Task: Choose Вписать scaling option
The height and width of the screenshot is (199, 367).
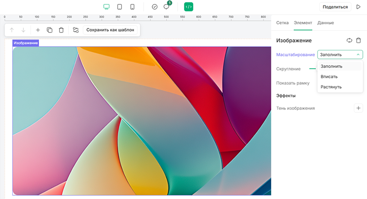Action: coord(329,76)
